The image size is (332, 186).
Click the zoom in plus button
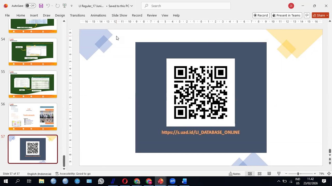coord(315,174)
